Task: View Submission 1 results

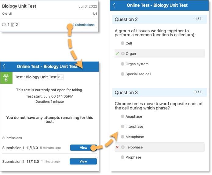Action: [x=83, y=148]
